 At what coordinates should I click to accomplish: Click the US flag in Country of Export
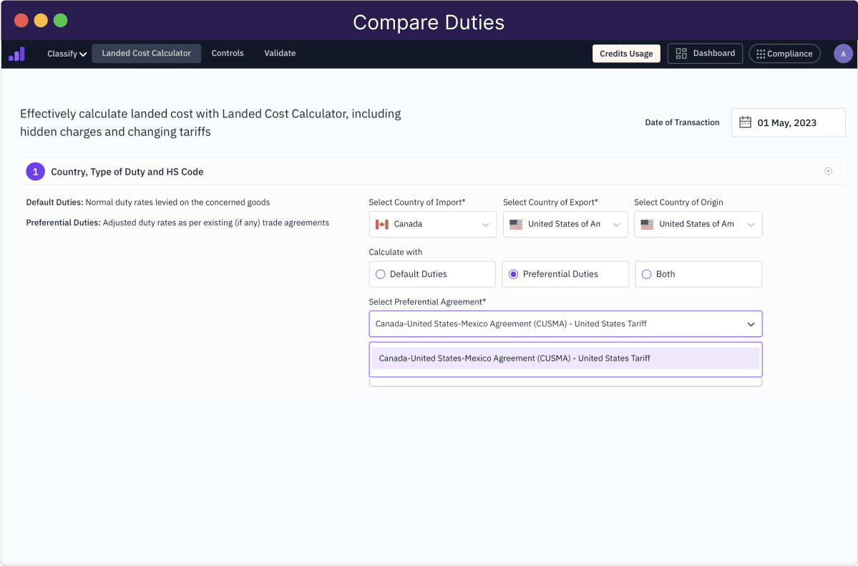click(x=515, y=224)
